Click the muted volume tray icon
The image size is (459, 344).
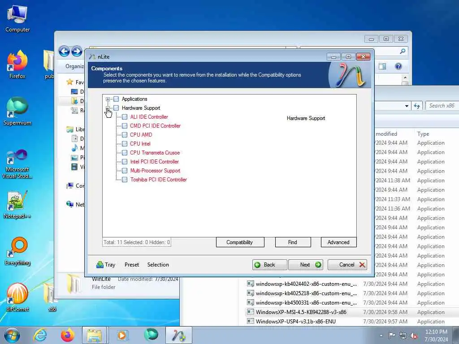click(x=414, y=336)
